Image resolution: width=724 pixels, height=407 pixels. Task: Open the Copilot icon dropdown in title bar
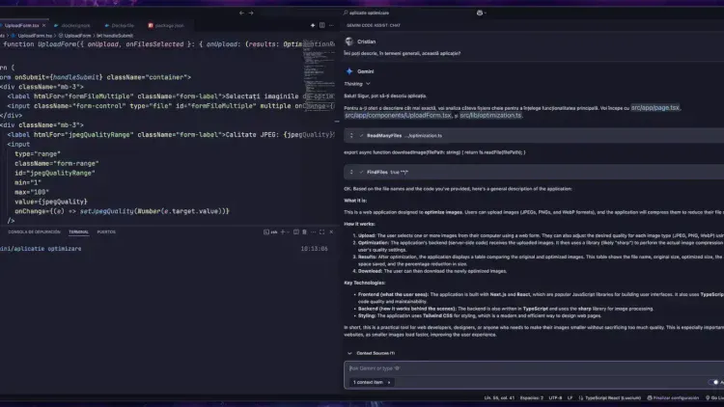coord(481,13)
